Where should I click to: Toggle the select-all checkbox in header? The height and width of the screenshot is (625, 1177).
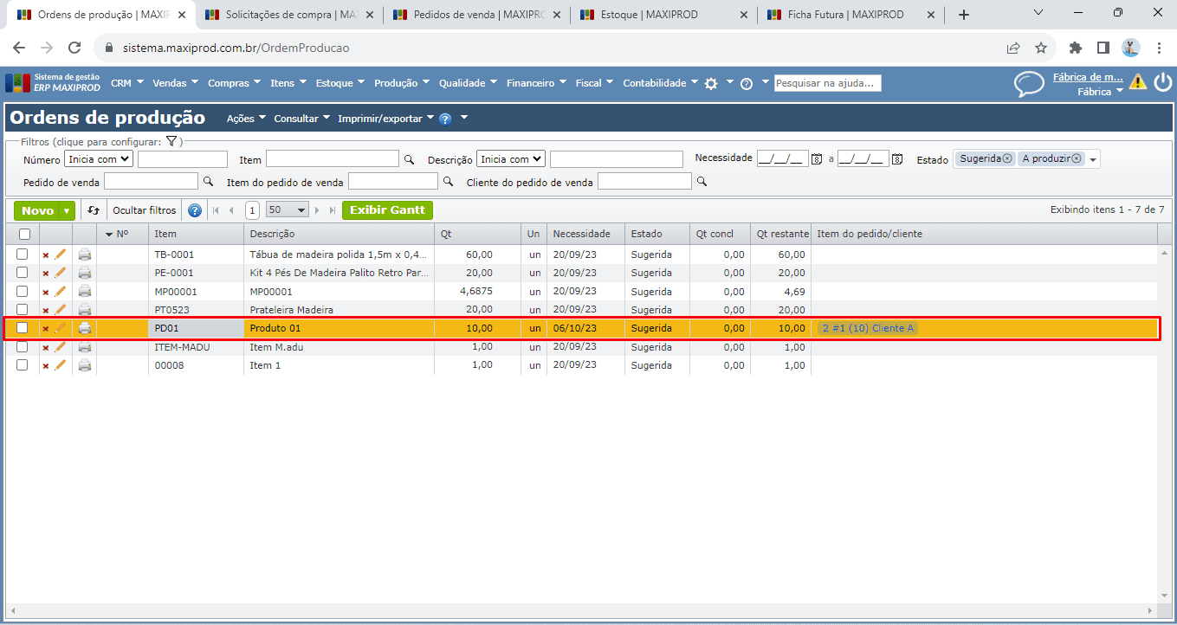tap(24, 234)
